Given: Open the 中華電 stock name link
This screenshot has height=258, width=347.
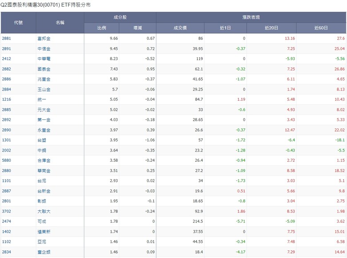Looking at the screenshot, I should 44,59.
